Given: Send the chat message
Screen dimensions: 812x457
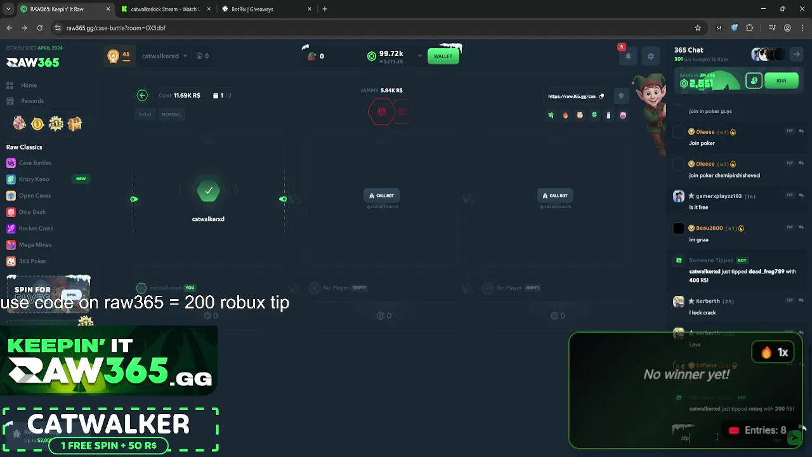Looking at the screenshot, I should coord(794,437).
